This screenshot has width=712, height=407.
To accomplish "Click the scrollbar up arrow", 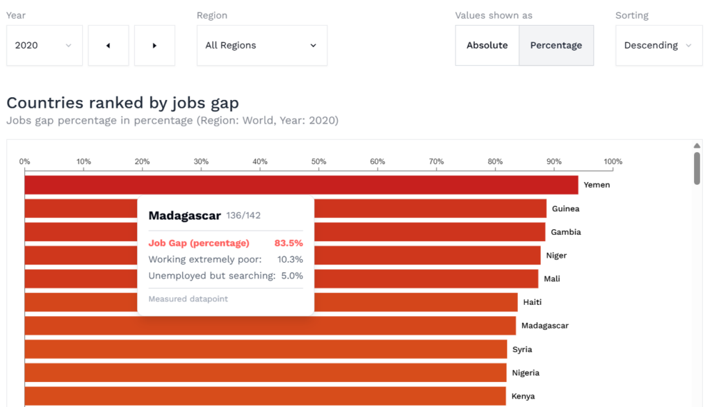I will 697,146.
